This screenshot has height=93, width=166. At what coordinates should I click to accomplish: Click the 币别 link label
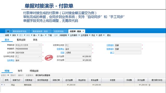click(62, 53)
